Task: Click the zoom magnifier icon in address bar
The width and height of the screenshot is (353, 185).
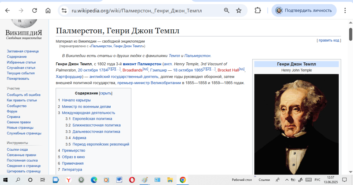Action: pyautogui.click(x=227, y=10)
